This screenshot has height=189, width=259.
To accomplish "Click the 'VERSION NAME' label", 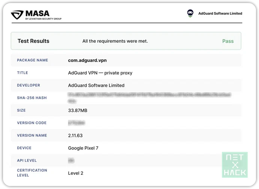I will coord(32,135).
